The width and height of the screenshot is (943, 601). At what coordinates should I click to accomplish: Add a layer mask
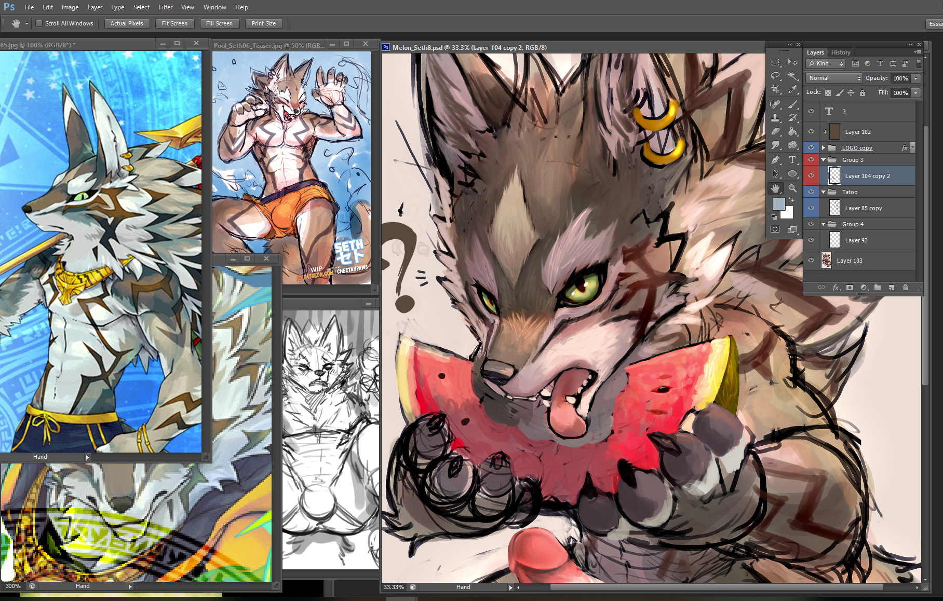[850, 288]
